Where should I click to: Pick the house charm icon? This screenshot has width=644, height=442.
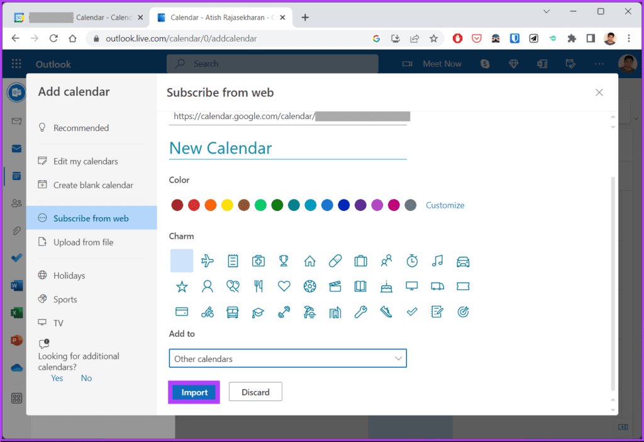[x=309, y=261]
